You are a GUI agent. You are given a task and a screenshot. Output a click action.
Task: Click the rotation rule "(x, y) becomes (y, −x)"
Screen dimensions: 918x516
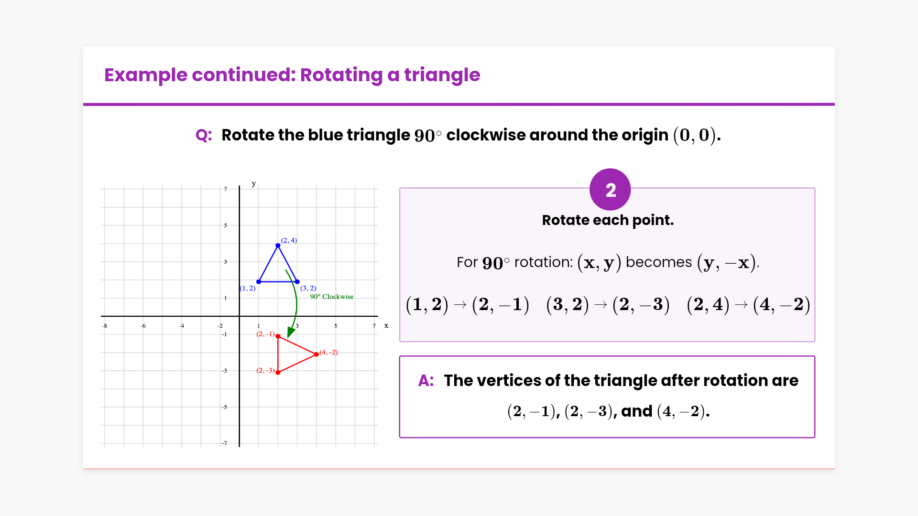point(668,262)
